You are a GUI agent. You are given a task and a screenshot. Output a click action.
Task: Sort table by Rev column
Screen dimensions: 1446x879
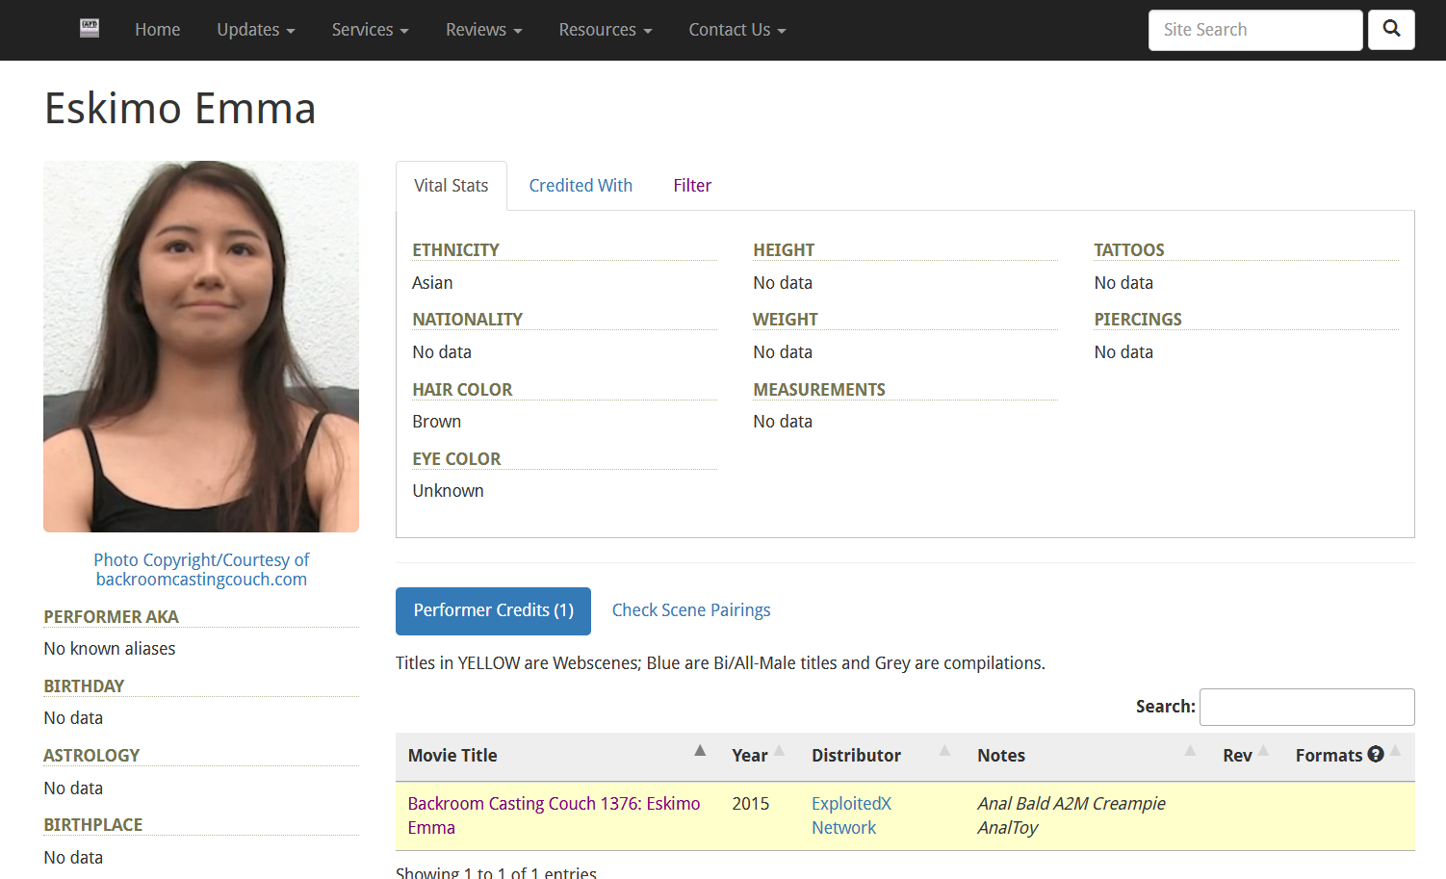coord(1247,756)
